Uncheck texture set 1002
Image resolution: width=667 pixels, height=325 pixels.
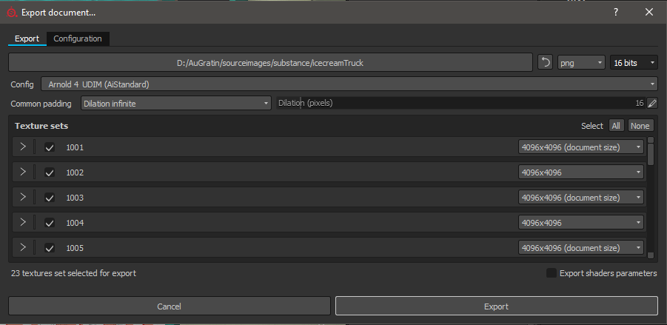point(50,172)
